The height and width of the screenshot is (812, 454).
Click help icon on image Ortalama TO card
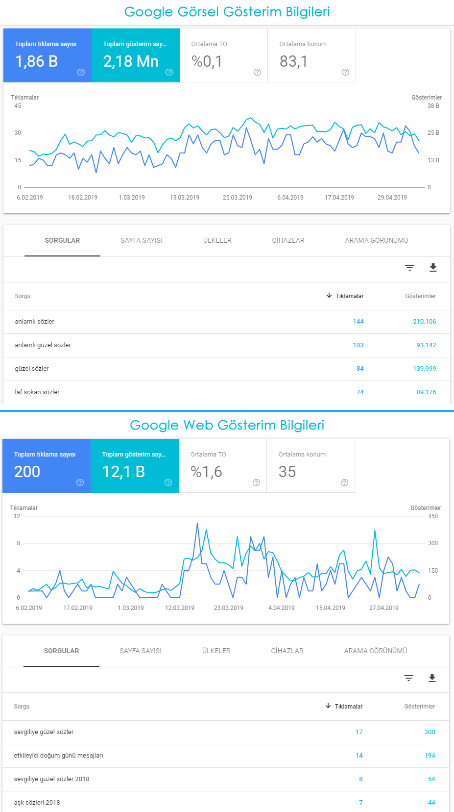(258, 72)
